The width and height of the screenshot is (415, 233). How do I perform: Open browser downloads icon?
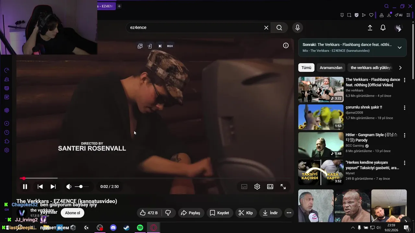tap(389, 15)
